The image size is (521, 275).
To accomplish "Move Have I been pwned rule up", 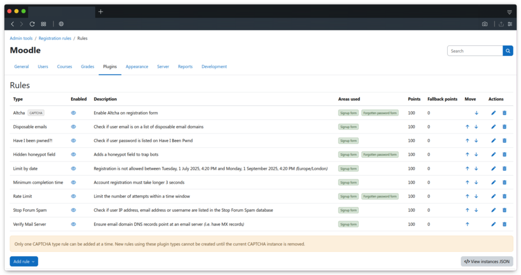I will [467, 141].
